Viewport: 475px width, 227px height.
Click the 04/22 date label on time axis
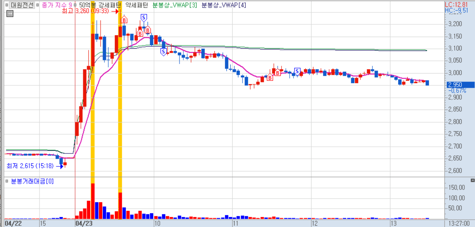pos(13,223)
